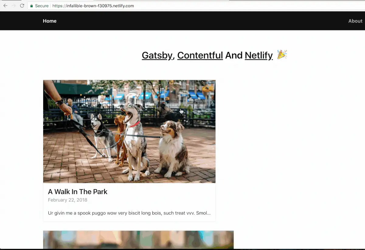
Task: Click the netlify.com URL in the address bar
Action: [x=93, y=6]
